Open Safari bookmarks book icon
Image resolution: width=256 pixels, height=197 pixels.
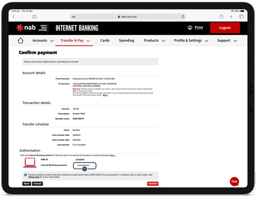tap(34, 17)
